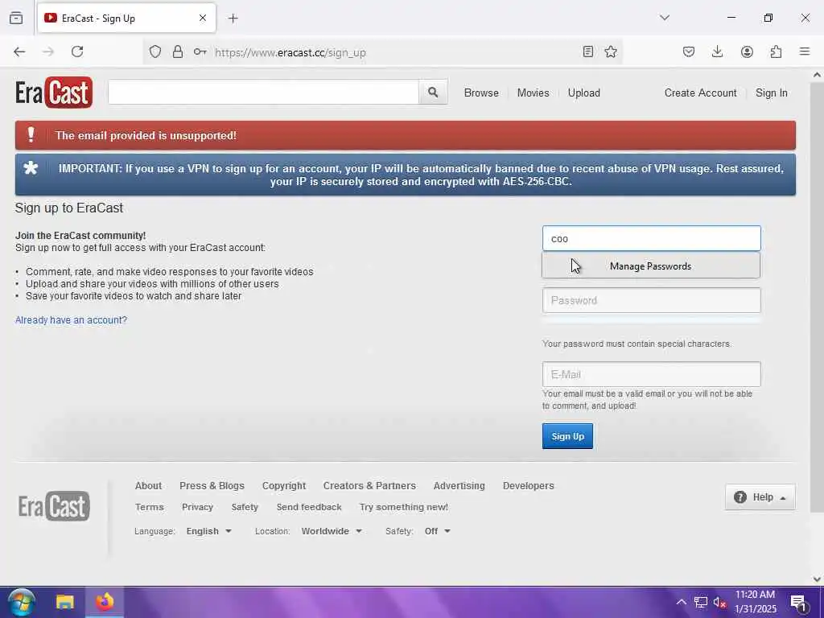Click Sign In link

[x=772, y=93]
